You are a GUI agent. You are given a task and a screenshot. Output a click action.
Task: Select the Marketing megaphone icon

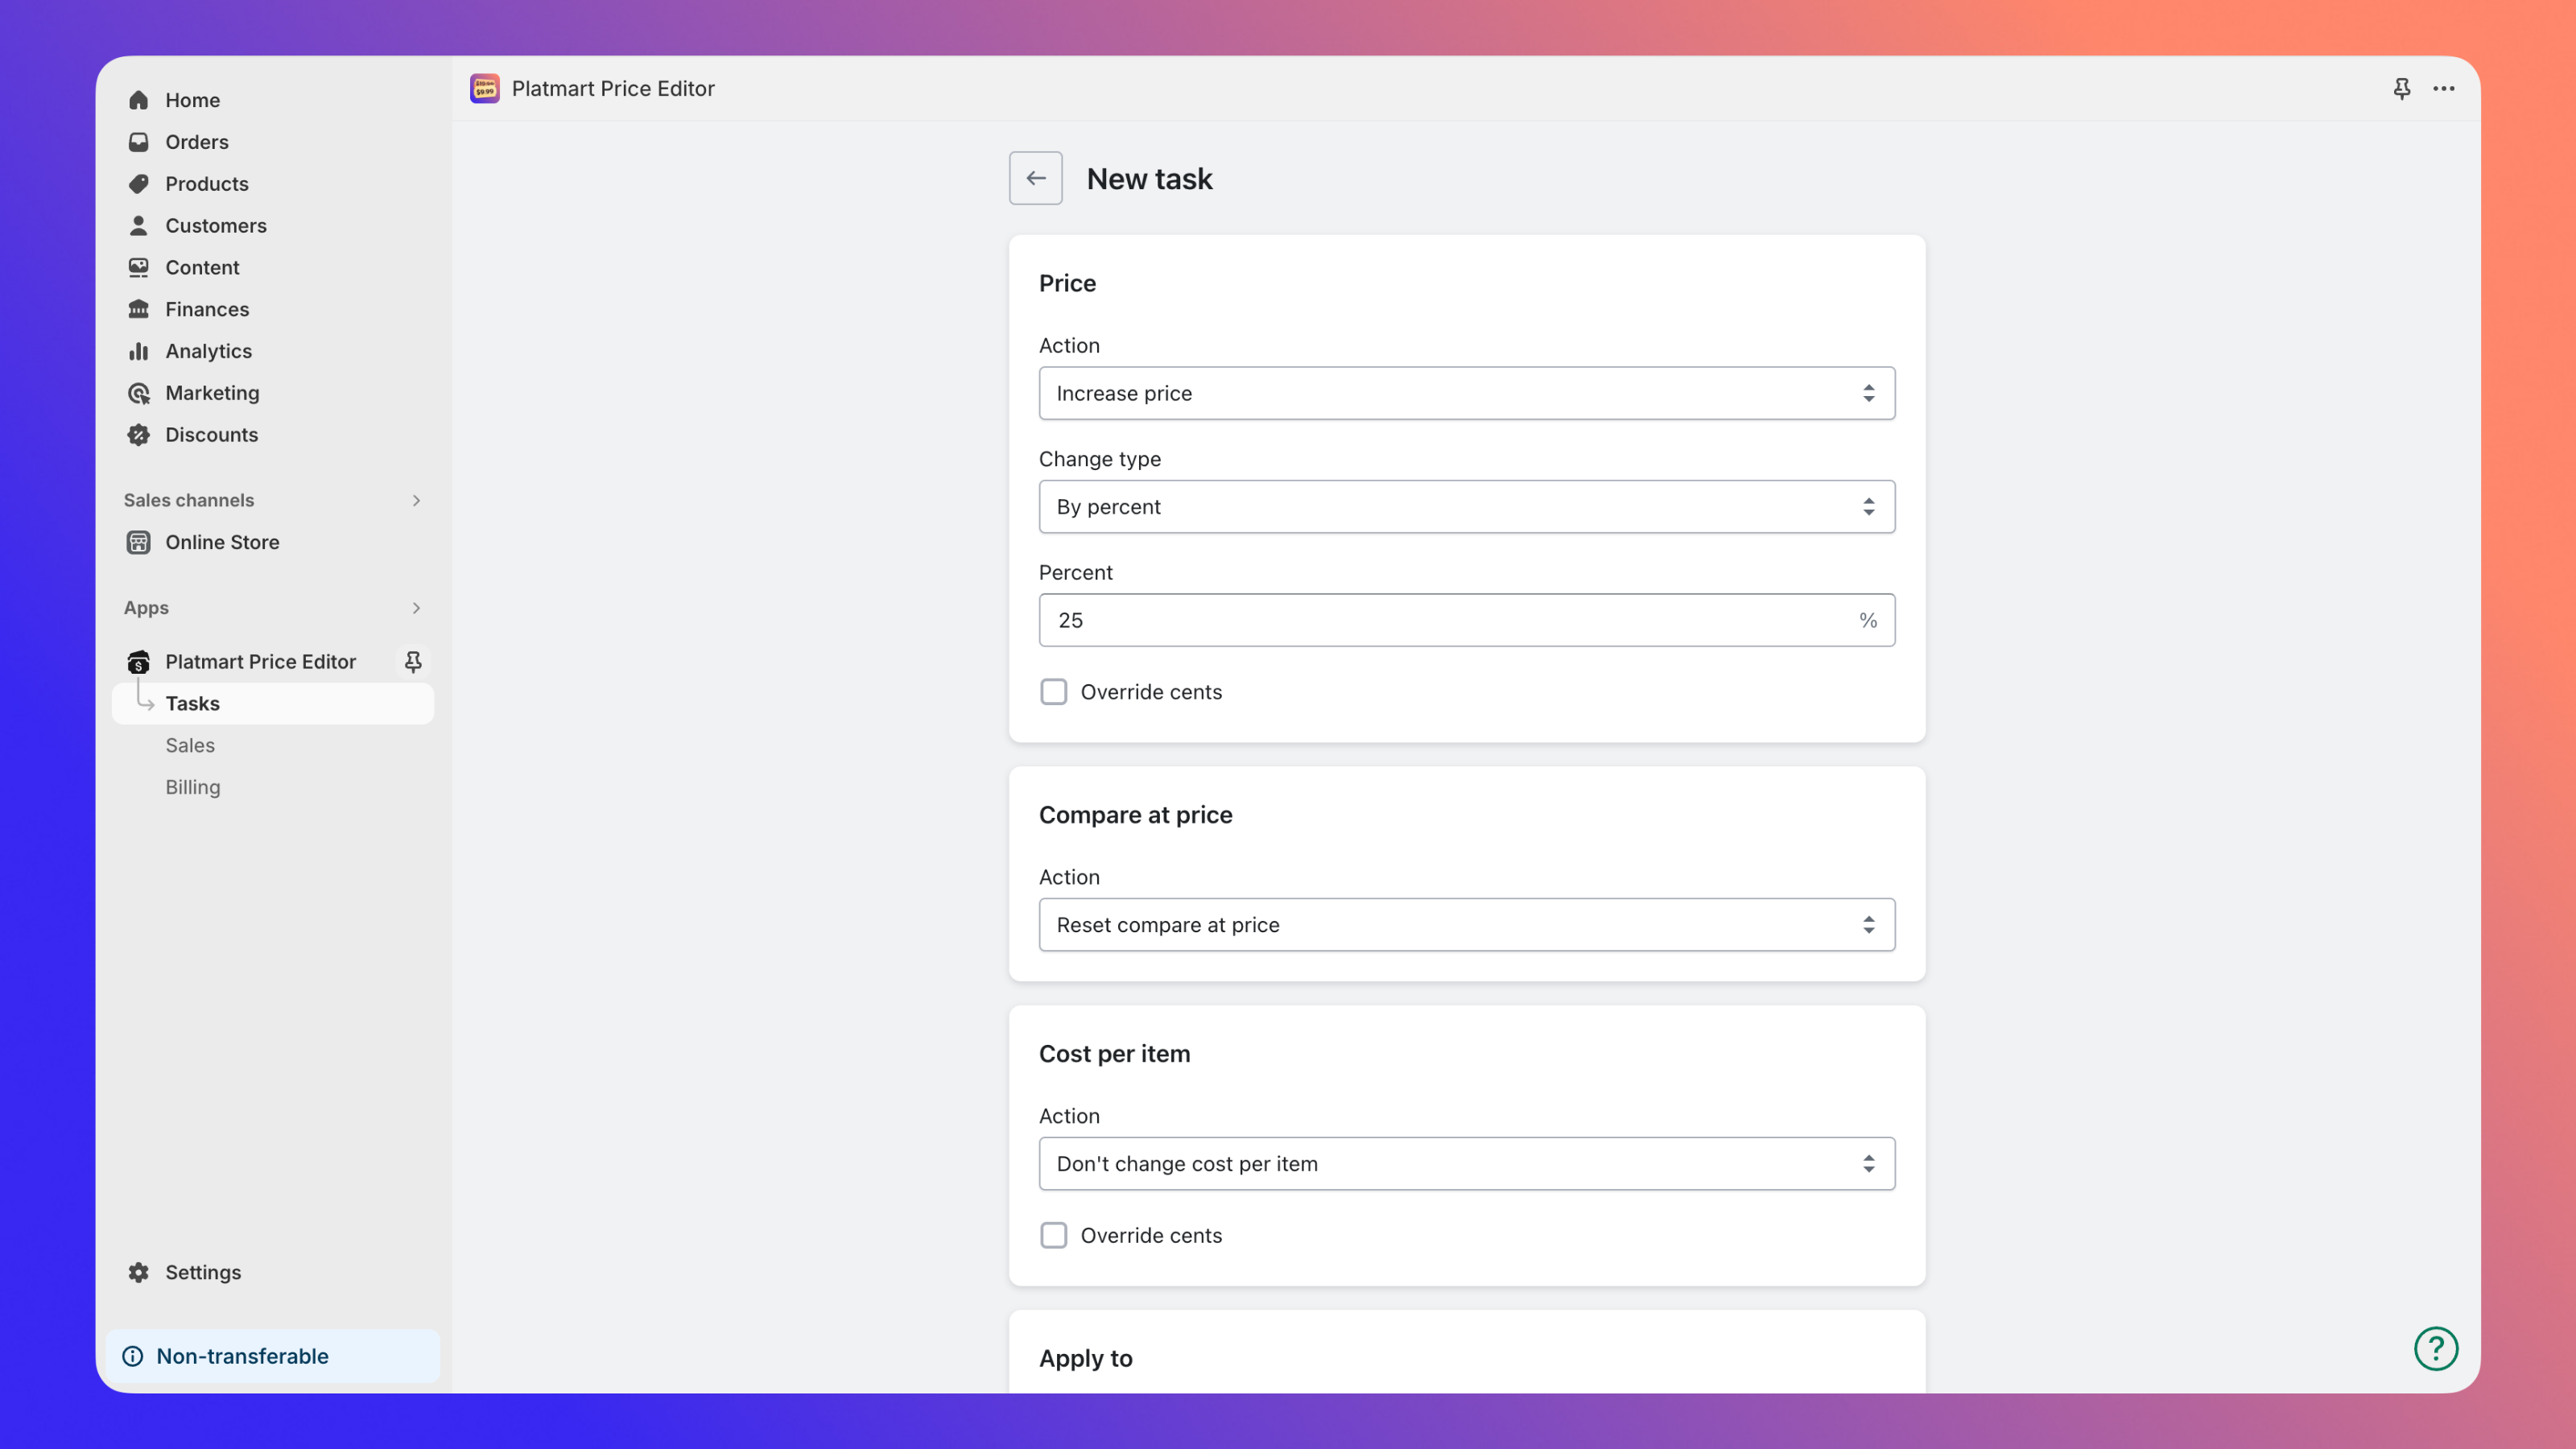coord(140,392)
